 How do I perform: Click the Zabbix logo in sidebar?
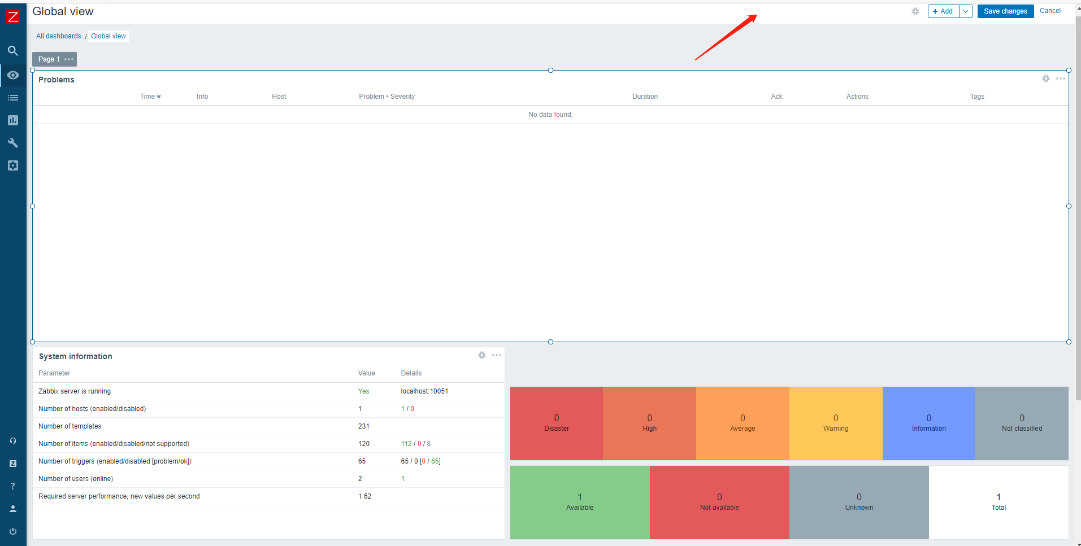click(x=13, y=17)
